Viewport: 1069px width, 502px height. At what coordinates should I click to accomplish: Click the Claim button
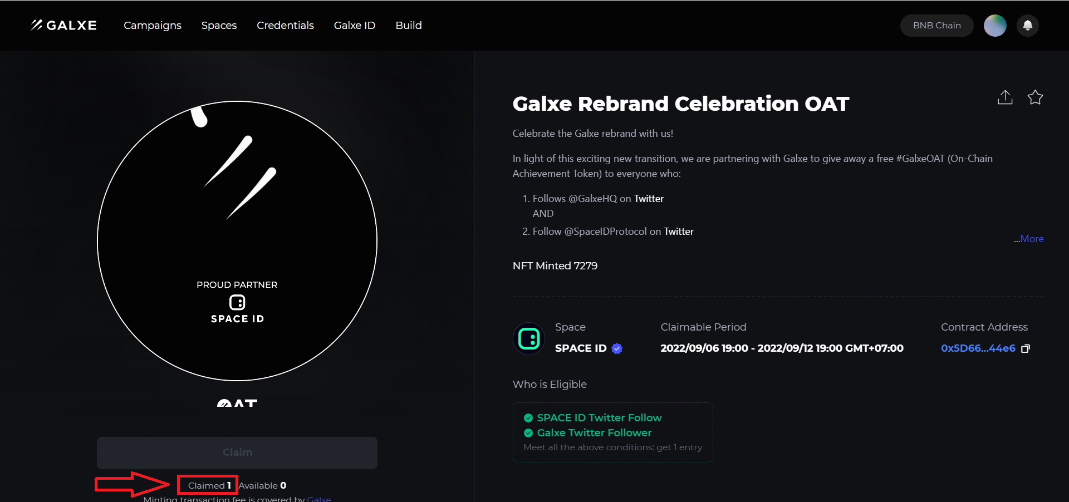pos(237,452)
